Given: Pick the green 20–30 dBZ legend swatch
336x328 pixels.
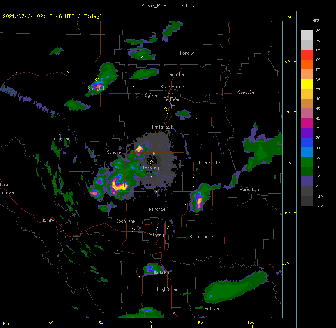Looking at the screenshot, I should click(x=306, y=162).
